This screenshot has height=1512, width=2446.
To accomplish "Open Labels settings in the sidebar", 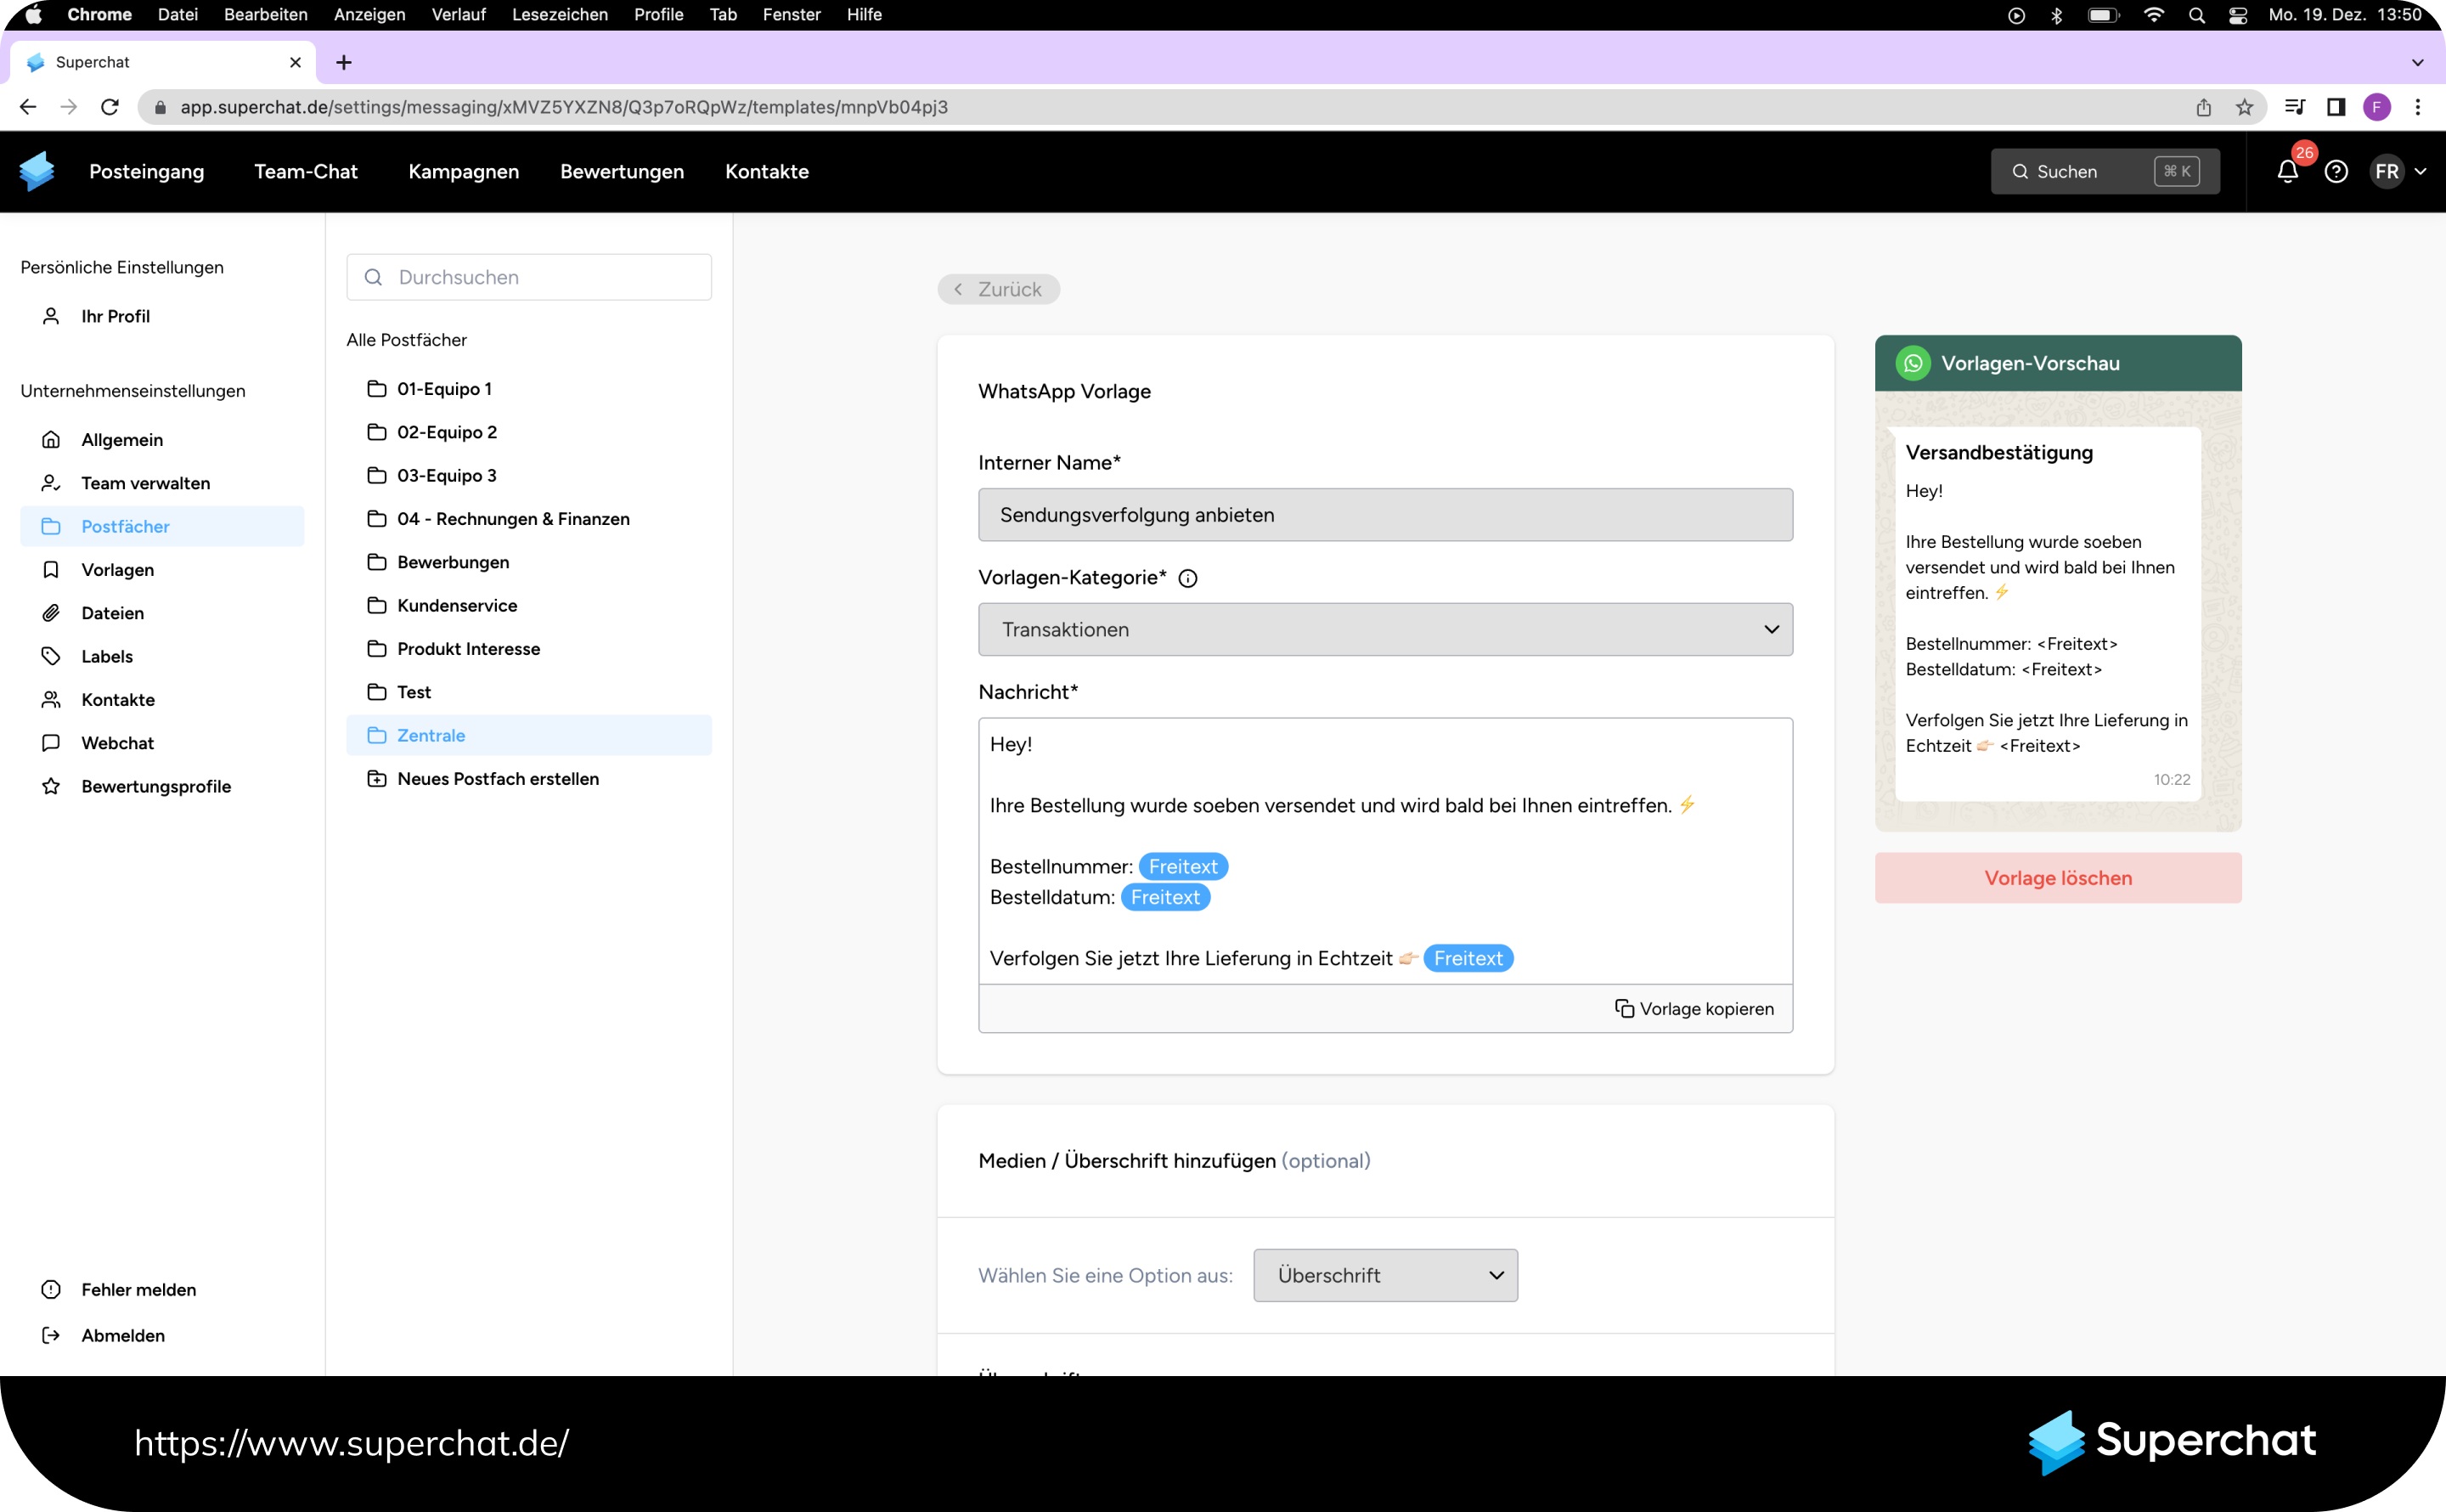I will [107, 656].
